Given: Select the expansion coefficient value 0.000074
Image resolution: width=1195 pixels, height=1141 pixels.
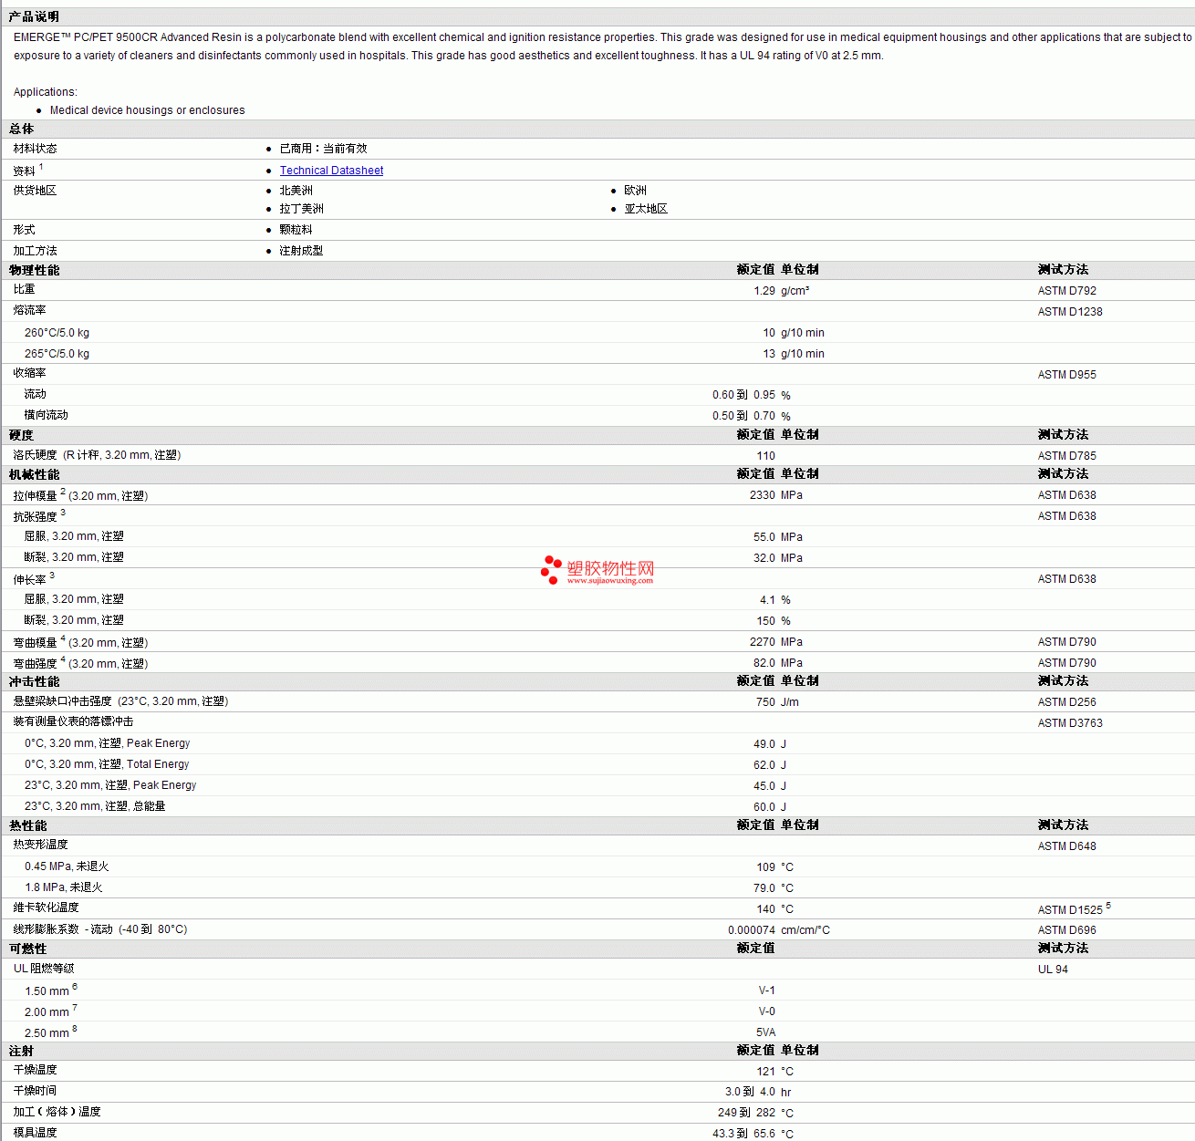Looking at the screenshot, I should [x=752, y=930].
